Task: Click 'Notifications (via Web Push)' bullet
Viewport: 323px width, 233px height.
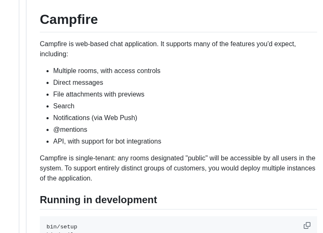Action: pos(95,118)
